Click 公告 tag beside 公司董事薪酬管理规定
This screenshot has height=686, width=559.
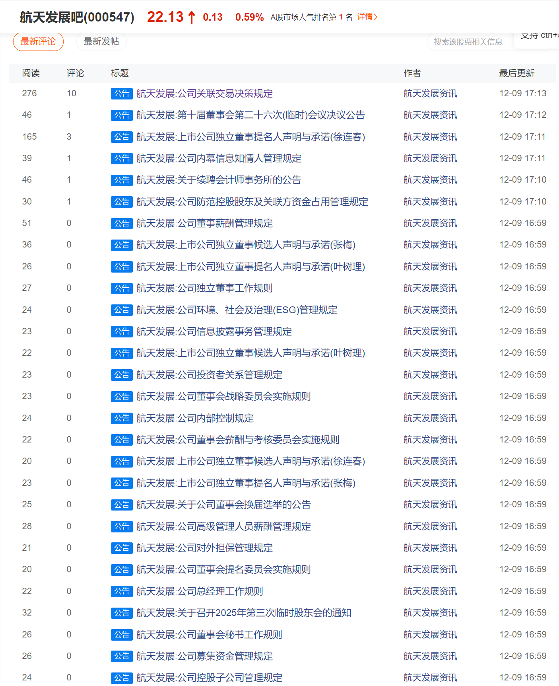click(x=122, y=223)
